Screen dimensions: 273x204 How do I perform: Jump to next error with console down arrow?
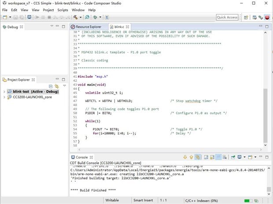point(185,157)
